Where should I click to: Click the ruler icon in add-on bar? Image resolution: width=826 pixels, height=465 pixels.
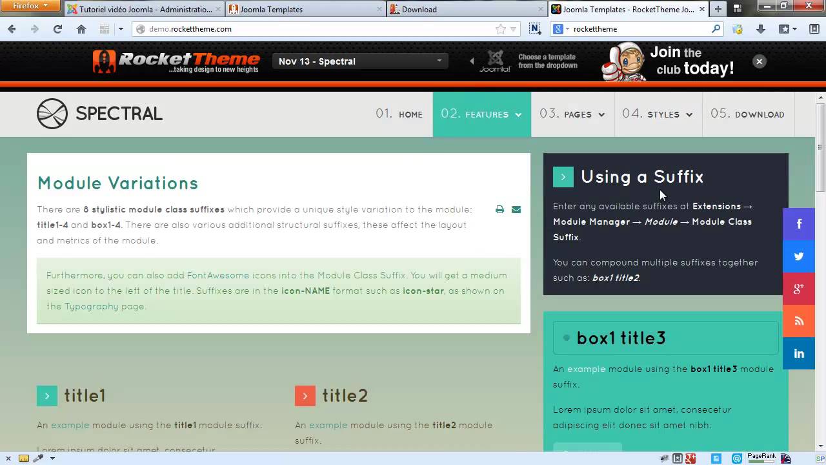click(23, 459)
